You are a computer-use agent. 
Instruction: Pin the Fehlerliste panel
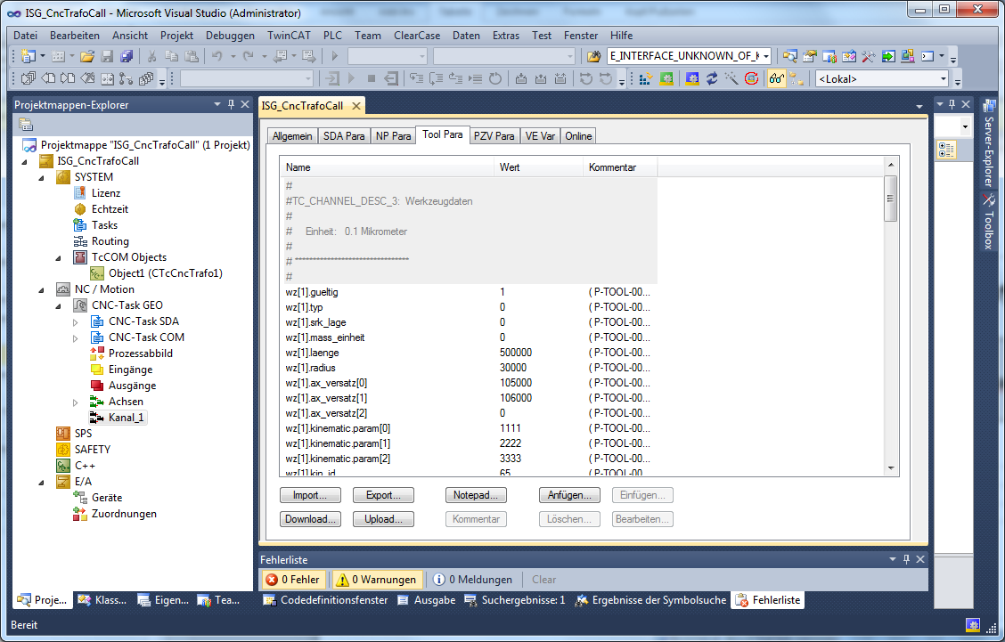tap(906, 559)
